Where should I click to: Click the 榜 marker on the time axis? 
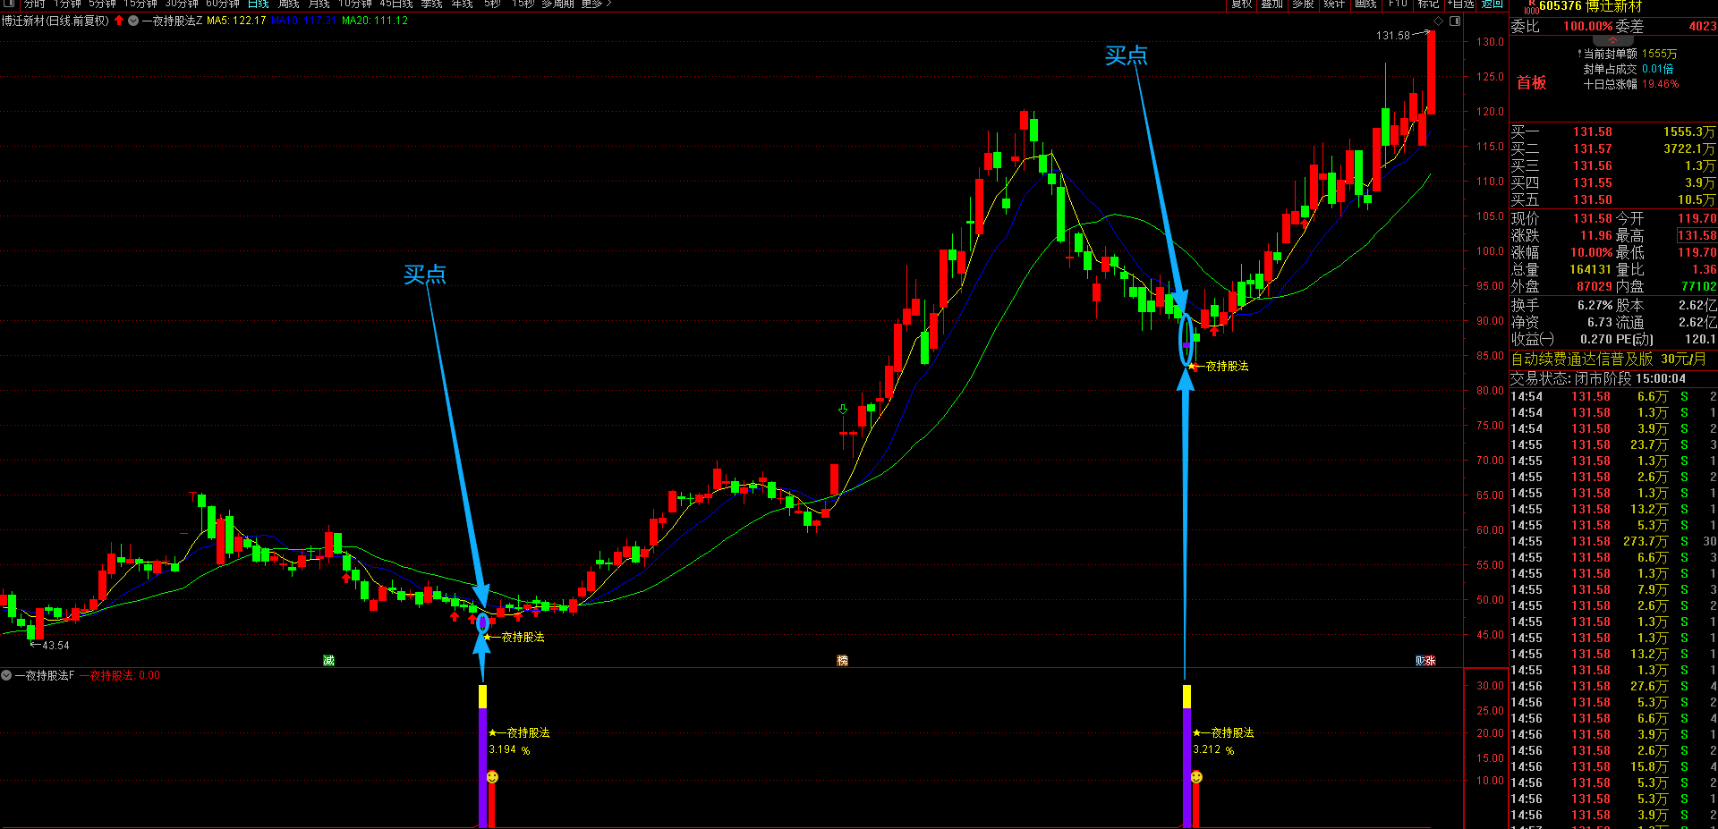842,660
